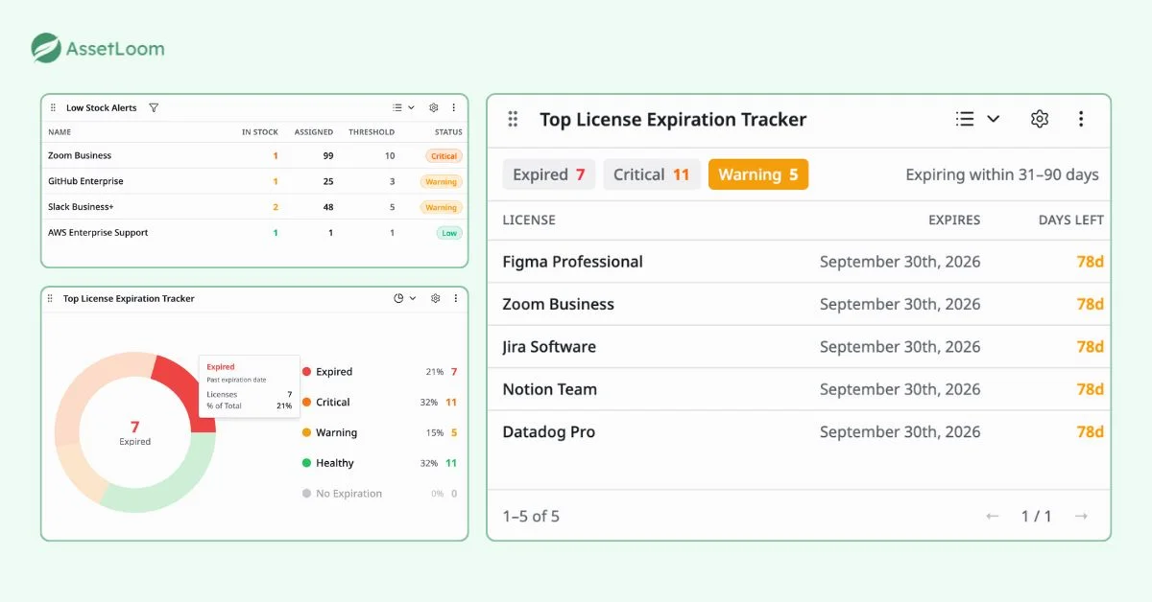The image size is (1152, 602).
Task: Click 78d days left for Datadog Pro
Action: click(1090, 431)
